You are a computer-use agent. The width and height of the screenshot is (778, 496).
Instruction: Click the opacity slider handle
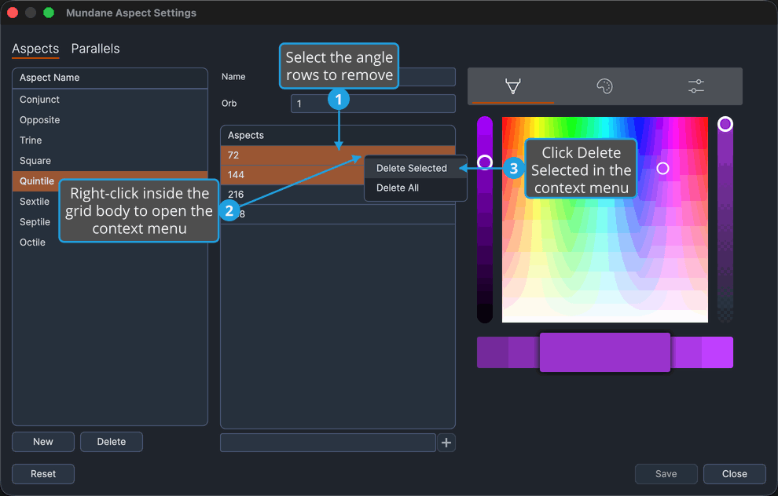725,124
